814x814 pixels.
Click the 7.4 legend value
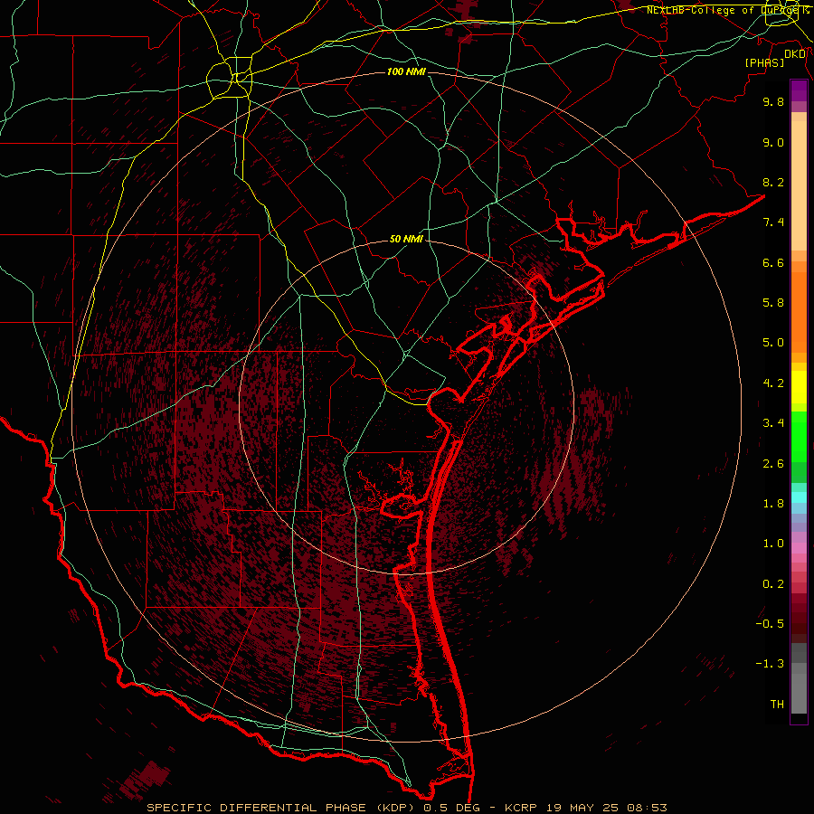coord(773,222)
